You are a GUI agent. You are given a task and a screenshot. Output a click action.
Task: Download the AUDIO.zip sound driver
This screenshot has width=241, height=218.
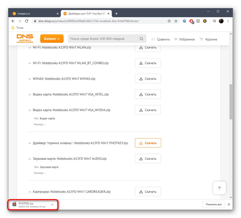(148, 158)
